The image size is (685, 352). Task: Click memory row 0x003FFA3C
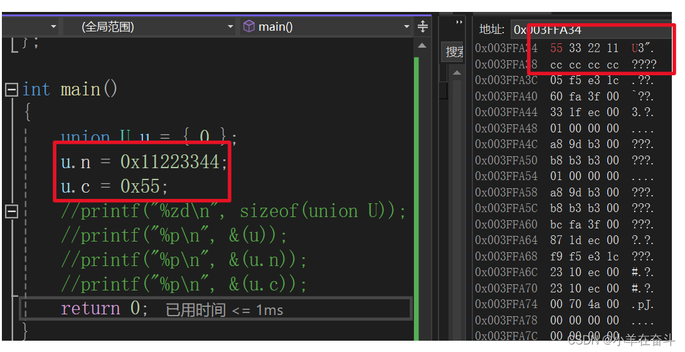point(565,80)
